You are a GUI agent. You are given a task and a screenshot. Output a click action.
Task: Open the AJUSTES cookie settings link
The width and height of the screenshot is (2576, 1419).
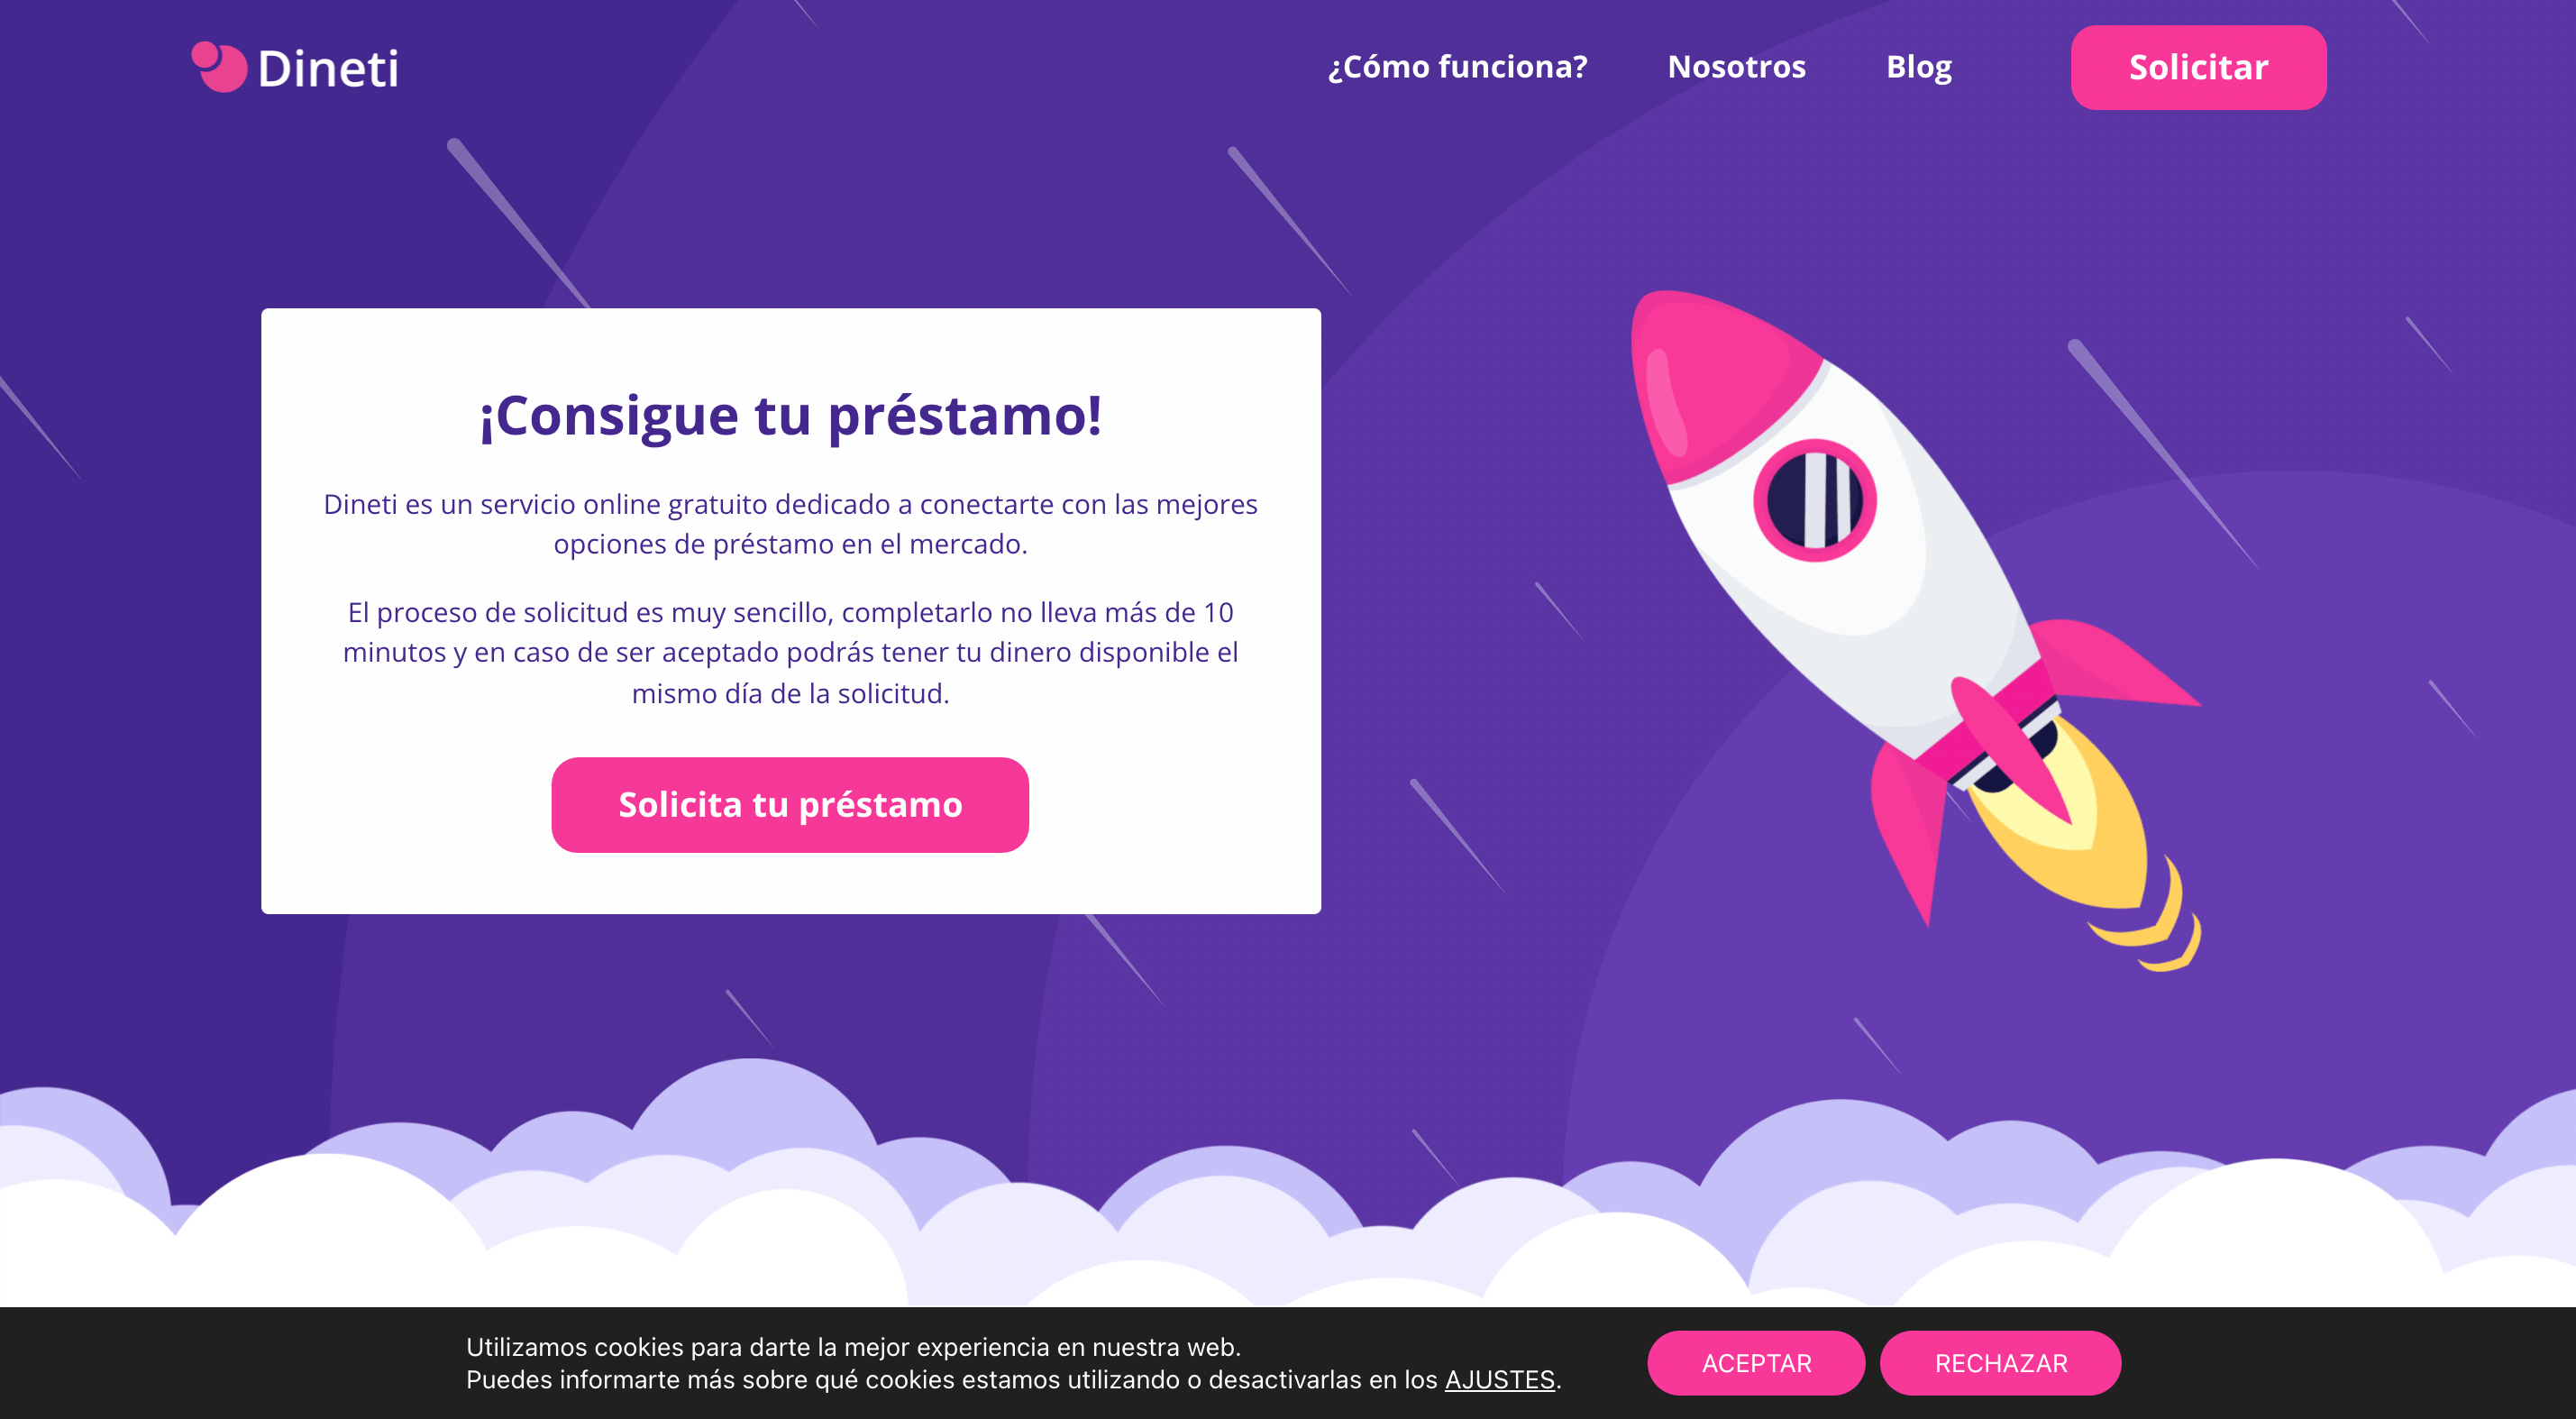pos(1499,1380)
